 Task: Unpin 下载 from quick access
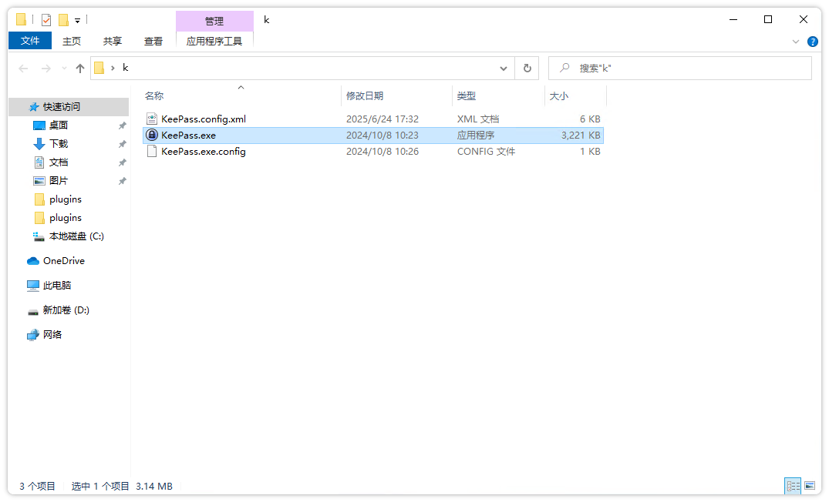[122, 143]
